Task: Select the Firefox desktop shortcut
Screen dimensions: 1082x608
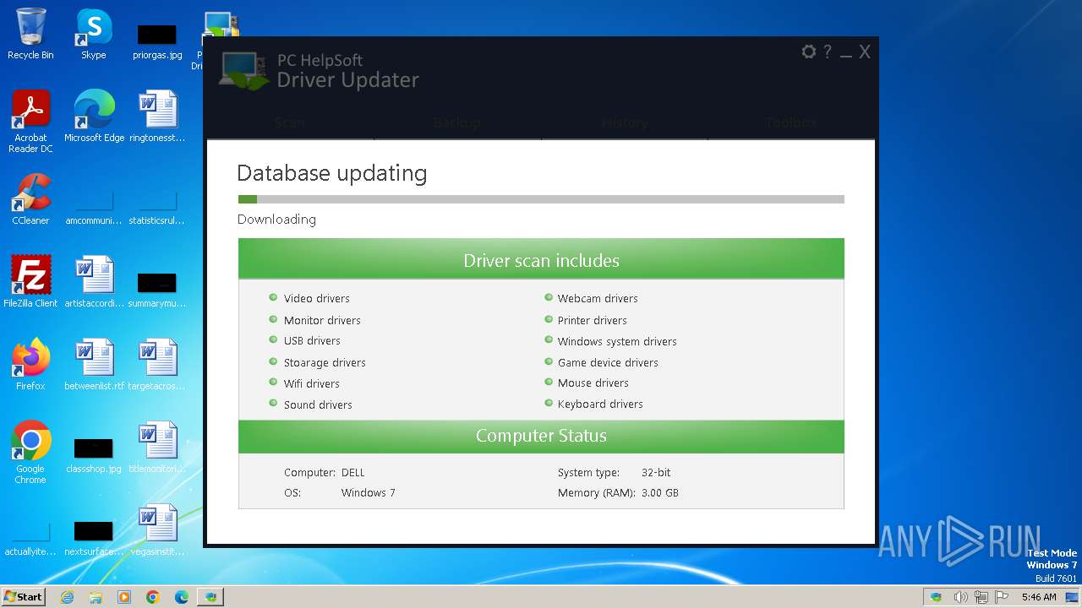Action: click(x=30, y=365)
